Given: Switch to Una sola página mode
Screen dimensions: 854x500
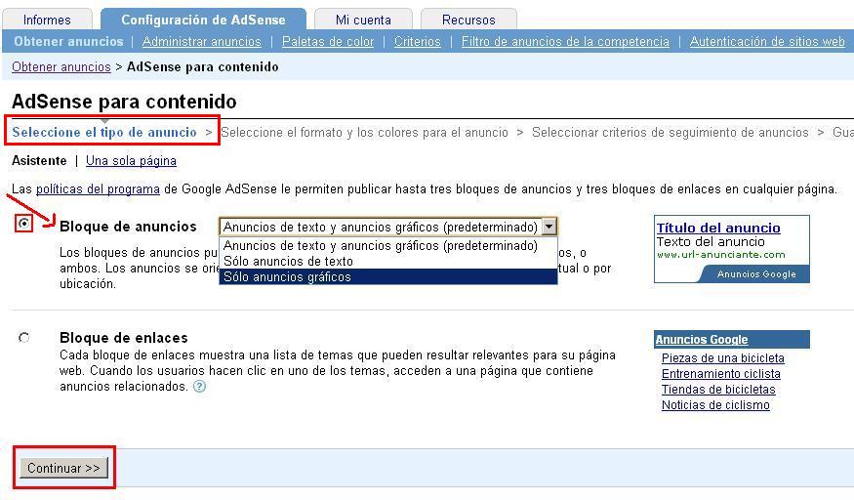Looking at the screenshot, I should click(x=131, y=161).
